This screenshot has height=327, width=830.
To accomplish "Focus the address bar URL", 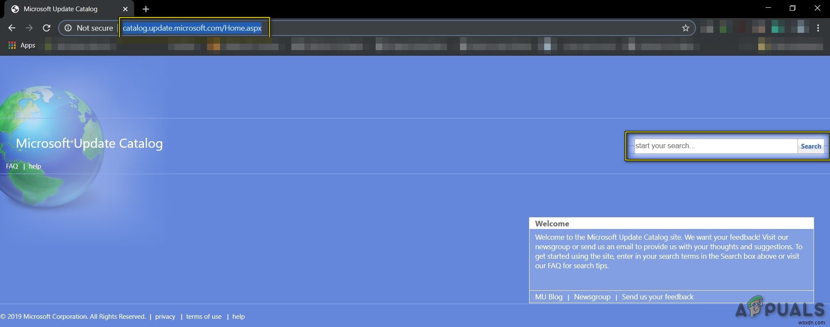I will tap(192, 28).
